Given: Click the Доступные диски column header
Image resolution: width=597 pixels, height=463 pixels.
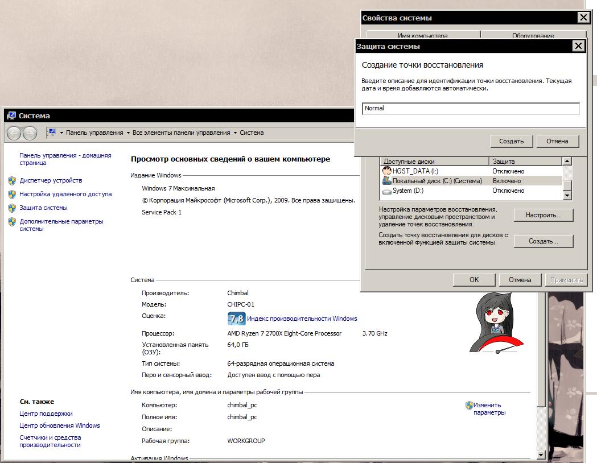Looking at the screenshot, I should 435,162.
